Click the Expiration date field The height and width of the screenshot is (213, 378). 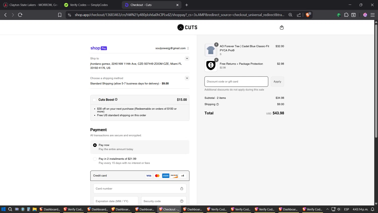pyautogui.click(x=116, y=201)
